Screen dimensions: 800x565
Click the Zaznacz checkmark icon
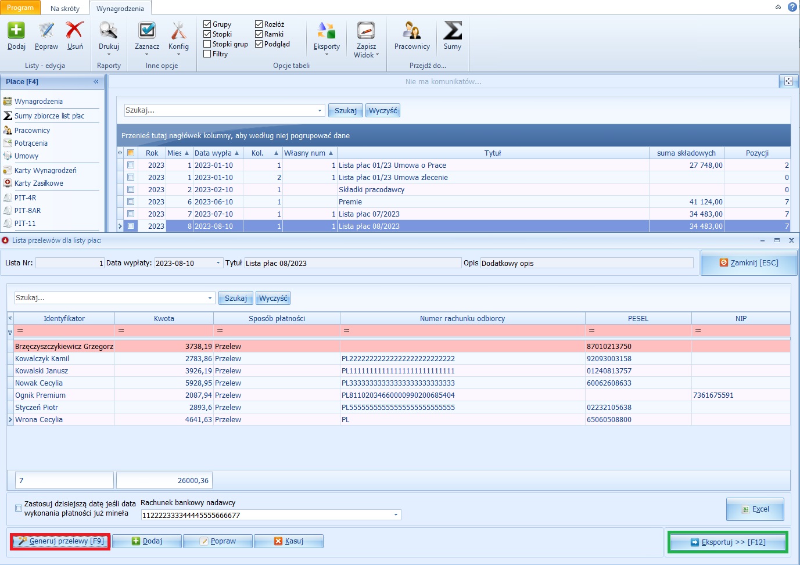coord(147,30)
